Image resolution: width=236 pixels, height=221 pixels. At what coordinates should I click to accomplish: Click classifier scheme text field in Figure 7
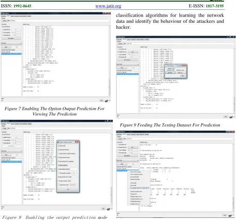point(58,21)
